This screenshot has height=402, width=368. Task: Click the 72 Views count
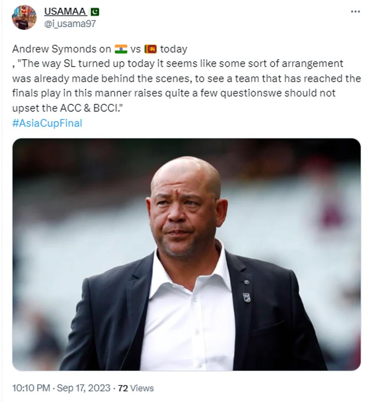136,388
